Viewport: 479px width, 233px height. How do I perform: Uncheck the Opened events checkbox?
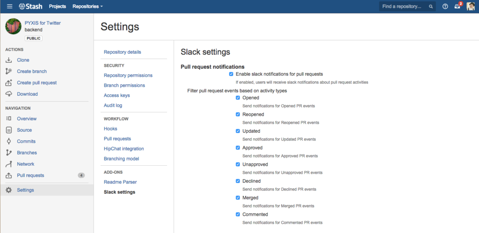tap(238, 98)
